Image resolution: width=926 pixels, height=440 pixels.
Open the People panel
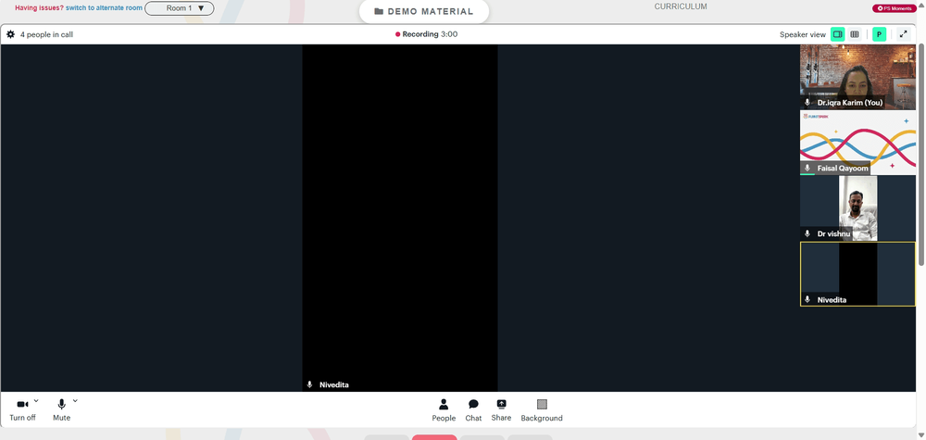tap(444, 410)
